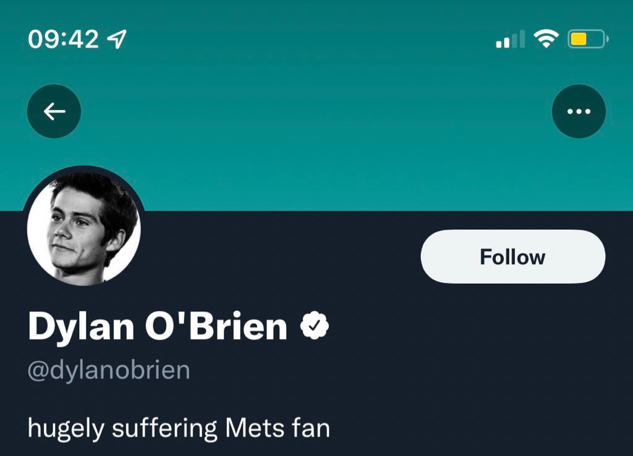Tap the location services arrow in status bar
This screenshot has width=633, height=456.
click(x=116, y=40)
